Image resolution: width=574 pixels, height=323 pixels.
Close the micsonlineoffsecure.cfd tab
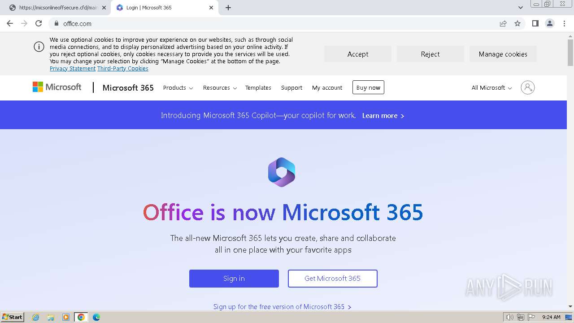click(104, 8)
